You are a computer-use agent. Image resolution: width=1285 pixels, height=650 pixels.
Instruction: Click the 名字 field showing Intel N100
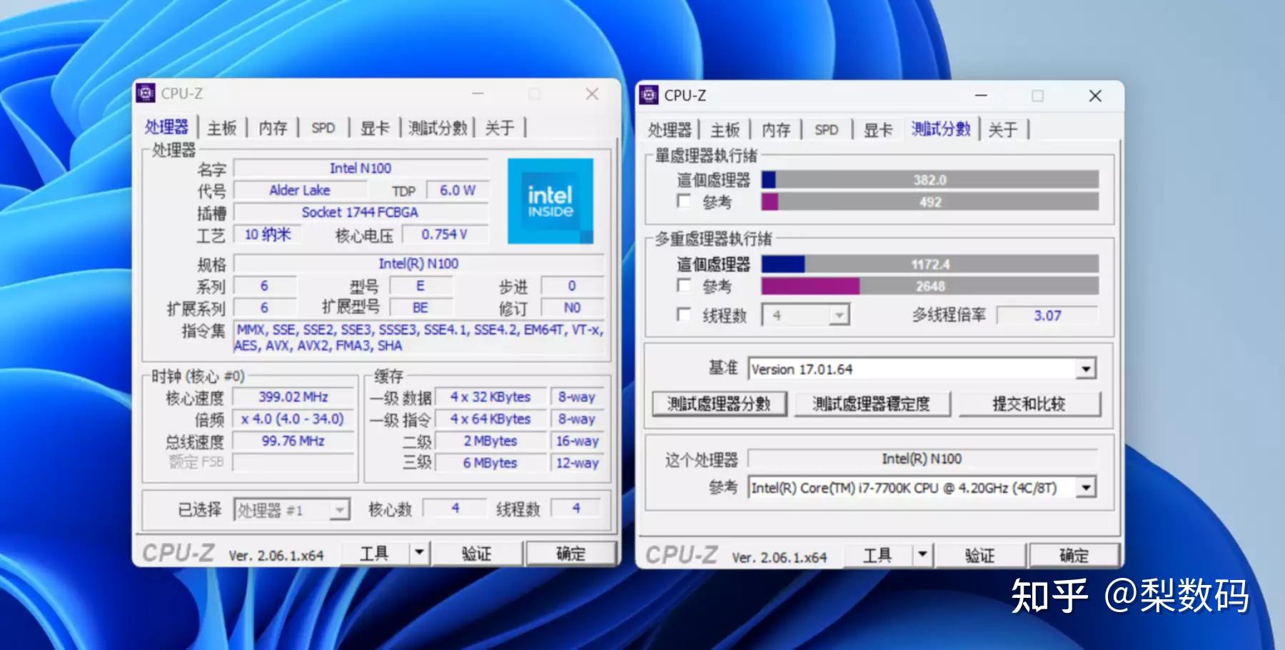(x=361, y=168)
